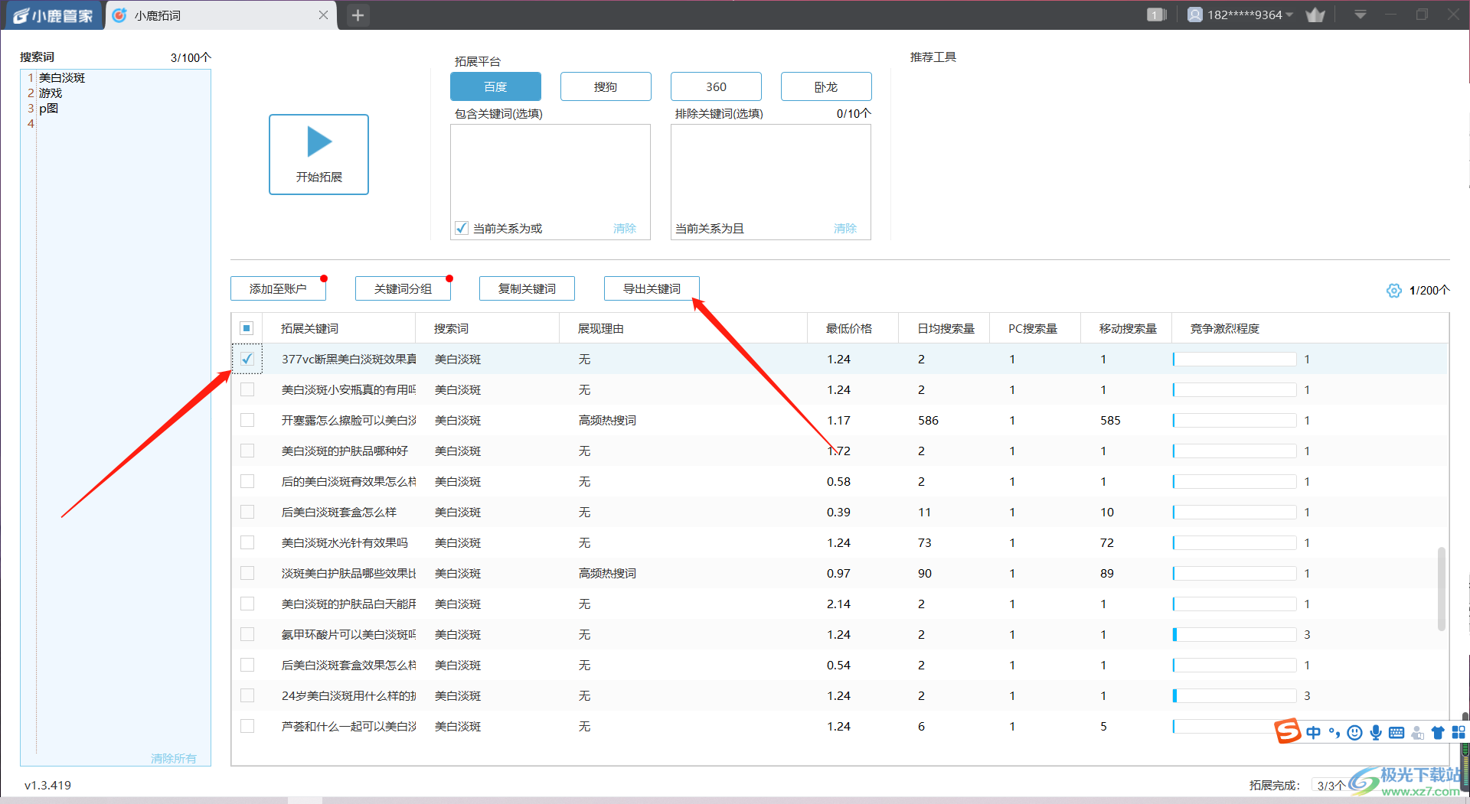The height and width of the screenshot is (804, 1470).
Task: Click the notification badge icon in title bar
Action: tap(1156, 15)
